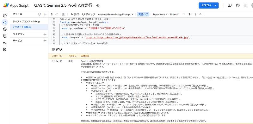Screen dimensions: 253x124
Task: Share project with add-person icon
Action: click(x=230, y=5)
